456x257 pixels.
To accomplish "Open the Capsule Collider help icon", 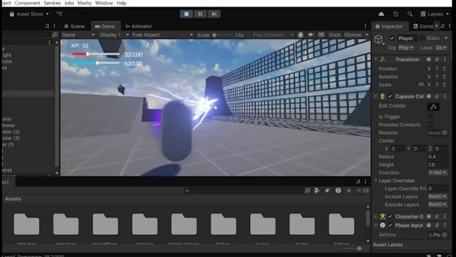I will click(429, 97).
